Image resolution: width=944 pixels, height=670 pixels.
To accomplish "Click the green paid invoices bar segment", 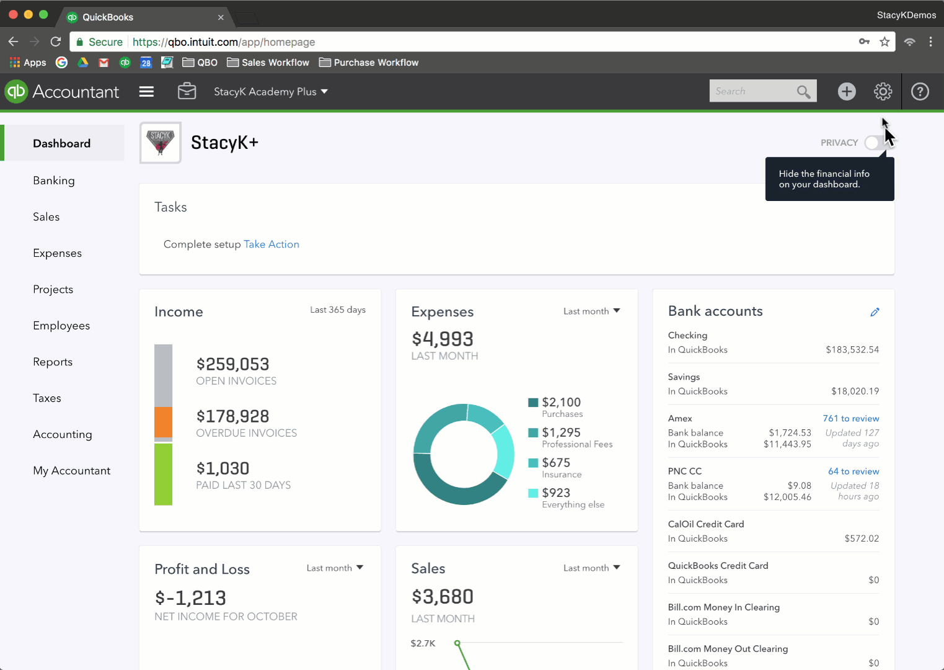I will (x=164, y=475).
